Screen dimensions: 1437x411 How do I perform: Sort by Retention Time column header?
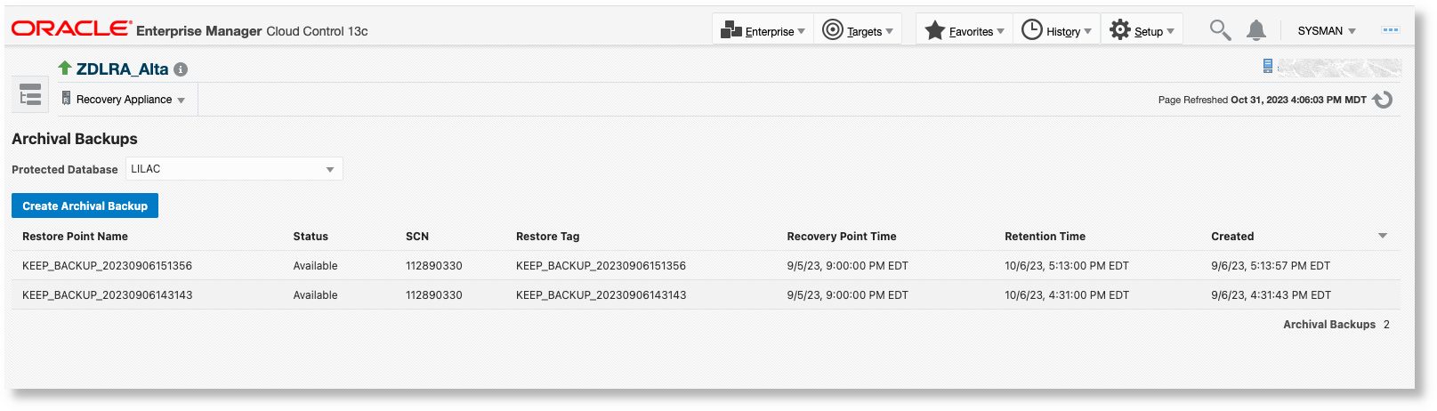[1045, 237]
